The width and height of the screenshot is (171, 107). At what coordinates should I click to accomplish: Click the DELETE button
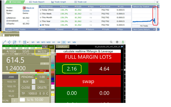(42, 88)
